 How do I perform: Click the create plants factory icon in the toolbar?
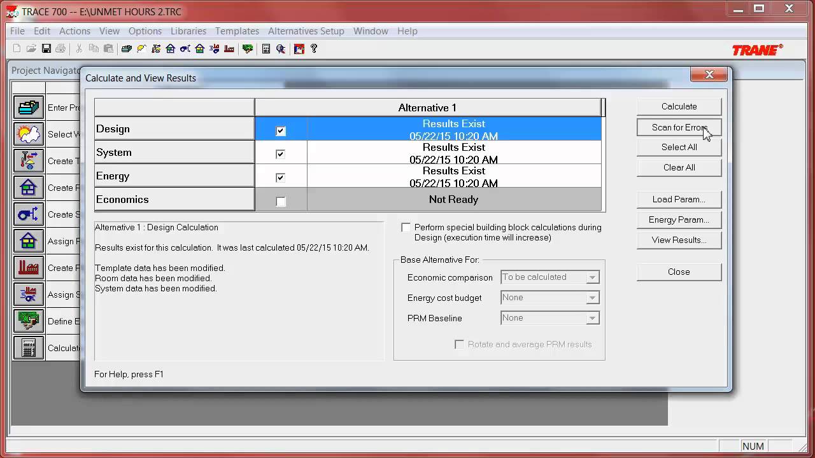click(x=229, y=48)
